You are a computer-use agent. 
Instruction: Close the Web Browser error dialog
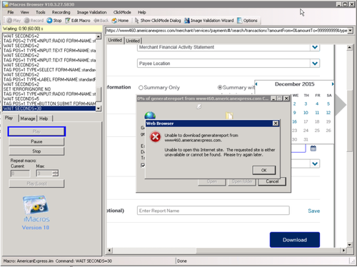tap(276, 124)
